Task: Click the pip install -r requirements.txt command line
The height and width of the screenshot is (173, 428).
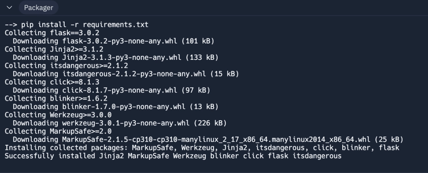Action: click(76, 25)
